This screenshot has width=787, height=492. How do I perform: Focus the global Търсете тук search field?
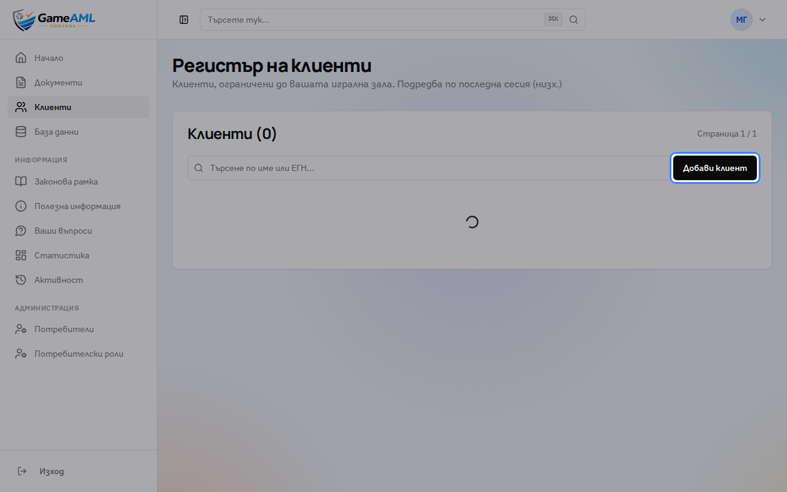(x=392, y=20)
